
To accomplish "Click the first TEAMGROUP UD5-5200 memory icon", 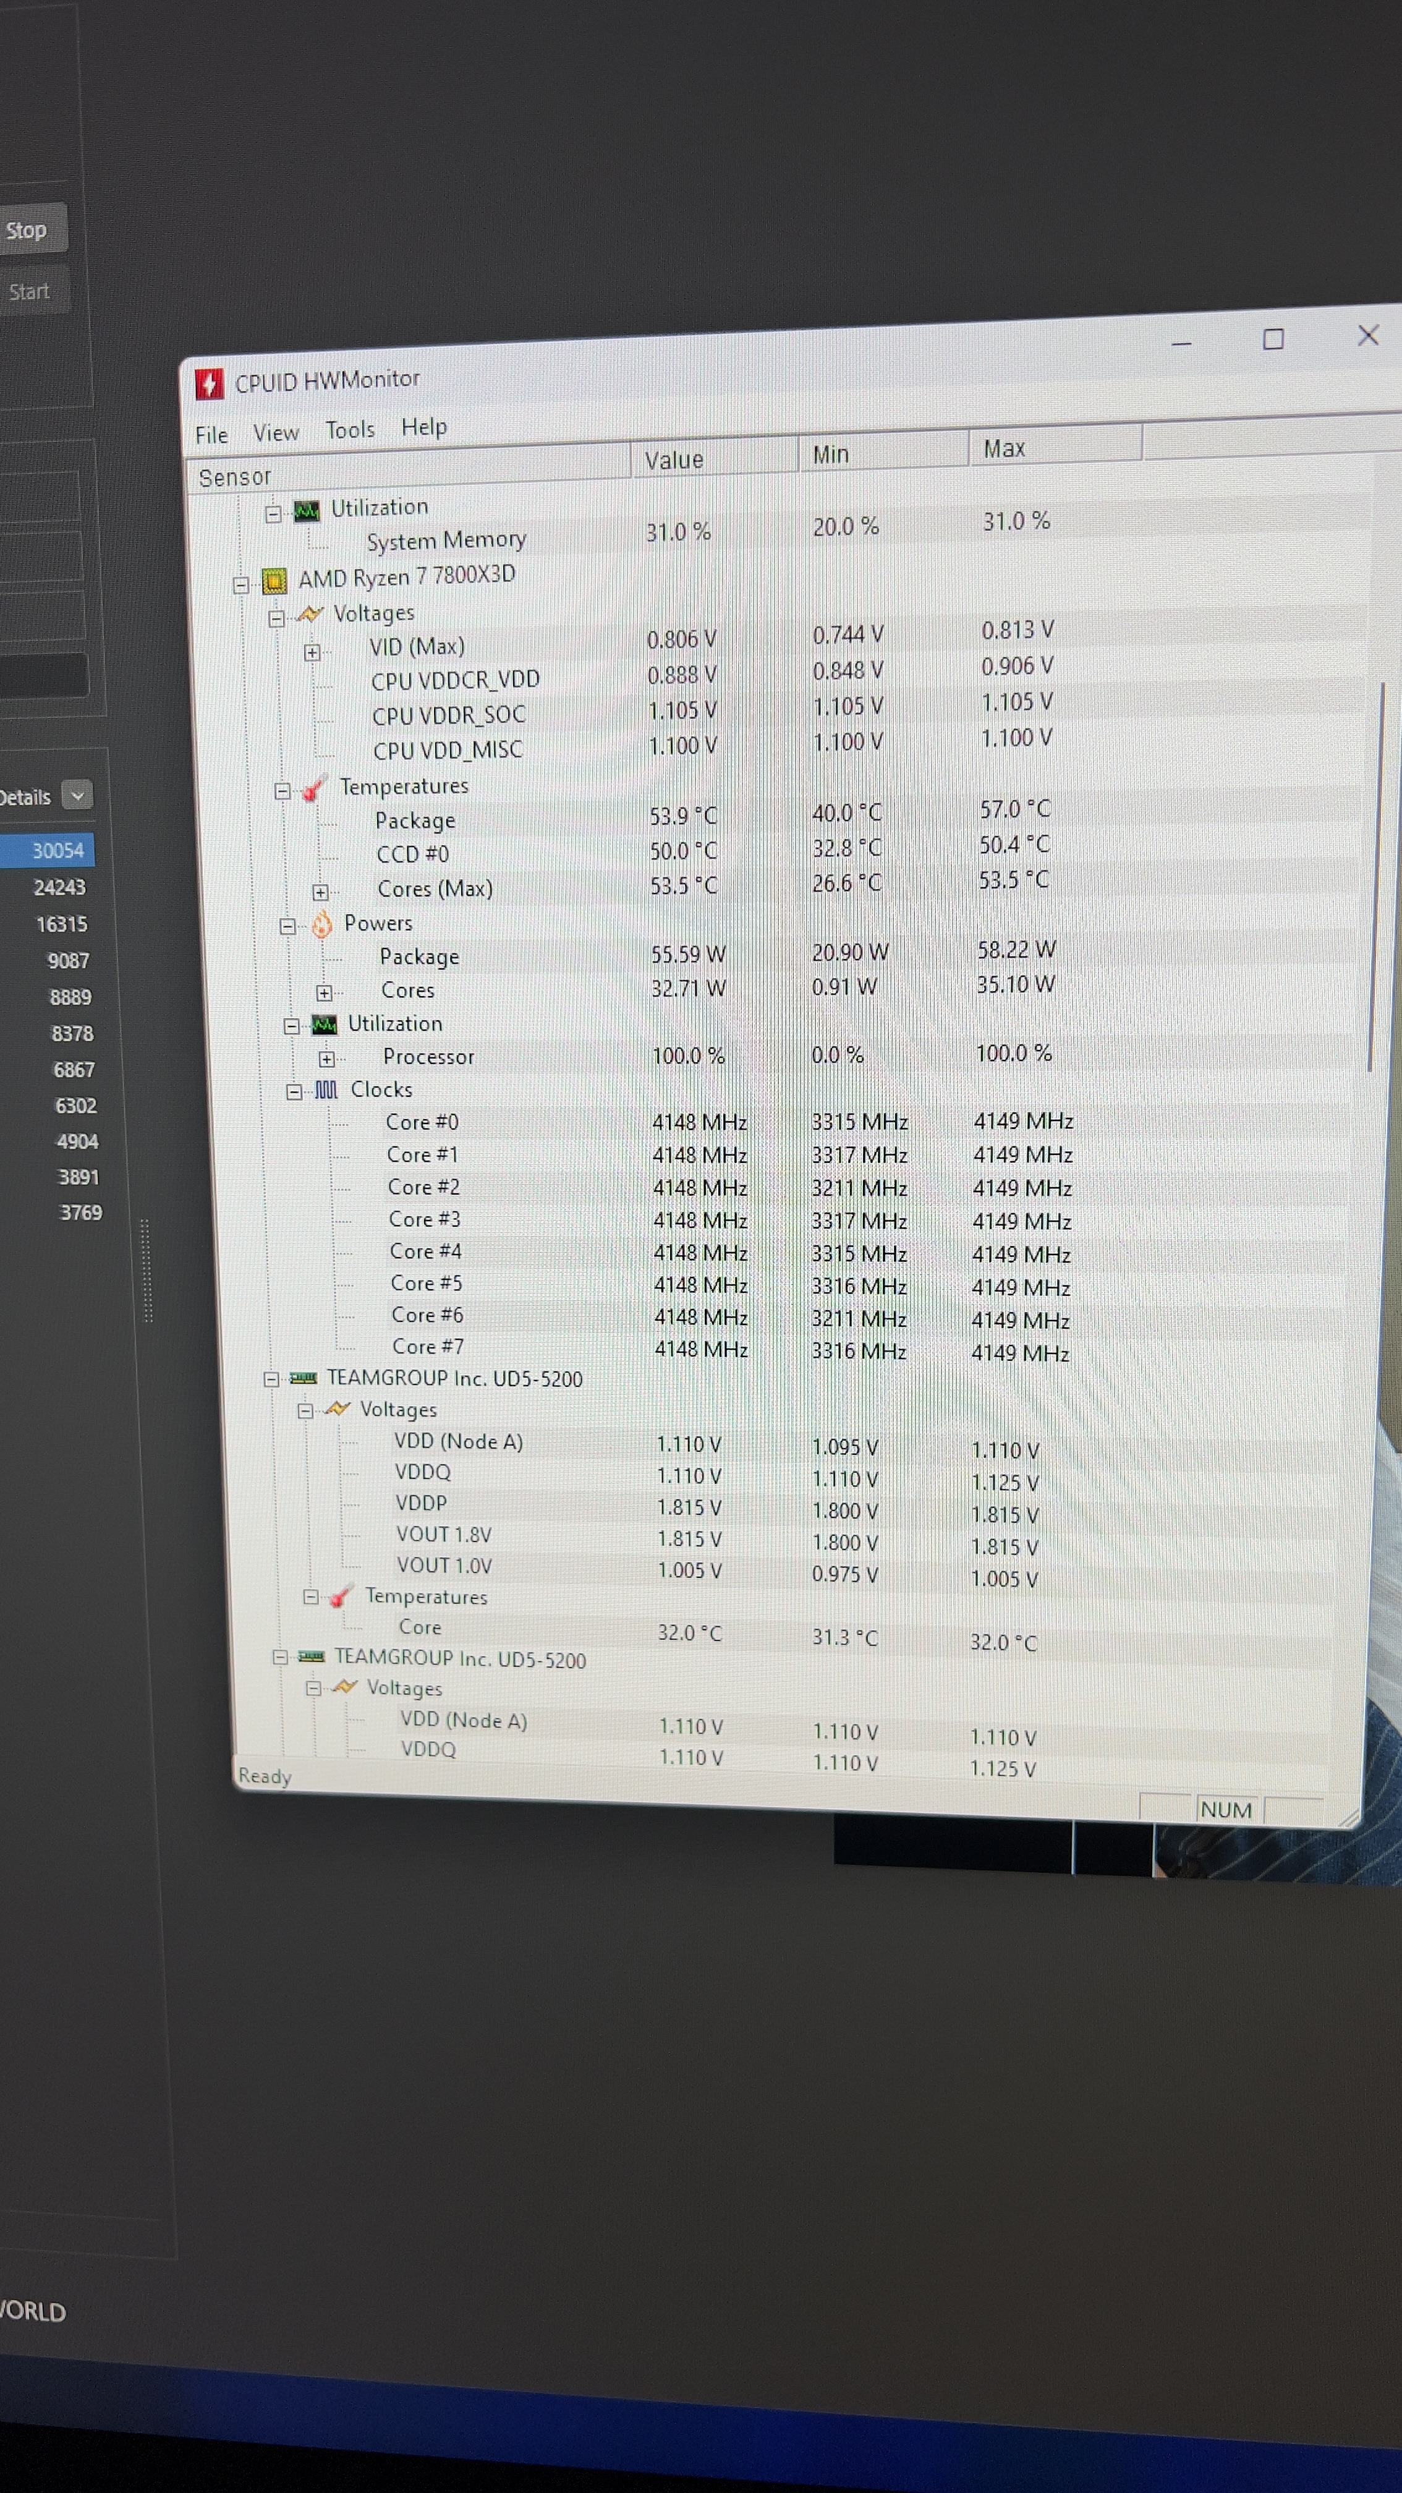I will coord(303,1378).
